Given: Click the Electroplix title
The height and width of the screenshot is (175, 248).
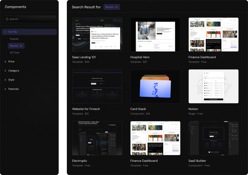Looking at the screenshot, I should 80,161.
